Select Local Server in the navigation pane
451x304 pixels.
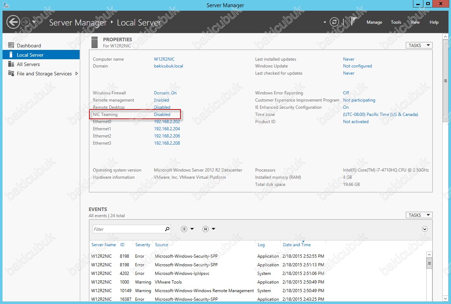[x=41, y=55]
